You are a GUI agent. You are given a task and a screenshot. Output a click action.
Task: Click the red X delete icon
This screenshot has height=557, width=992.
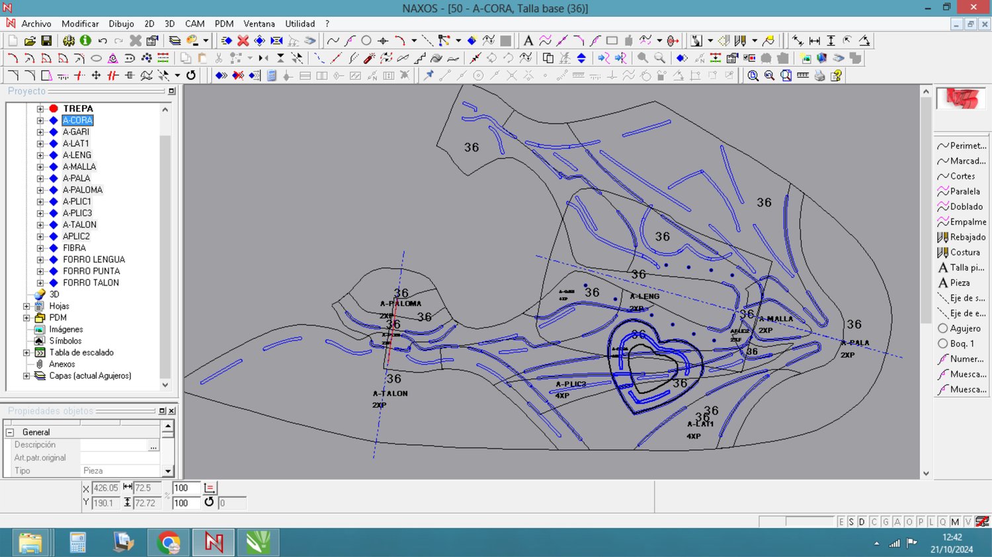[x=243, y=41]
